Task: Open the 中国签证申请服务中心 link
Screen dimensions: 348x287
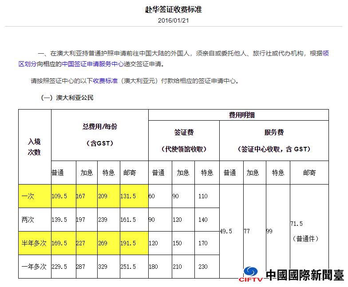Action: pos(92,64)
